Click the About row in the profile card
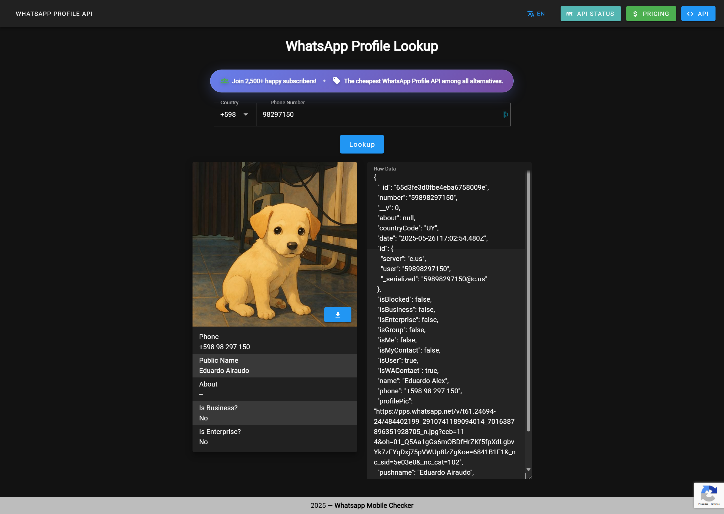Viewport: 724px width, 514px height. [x=274, y=389]
